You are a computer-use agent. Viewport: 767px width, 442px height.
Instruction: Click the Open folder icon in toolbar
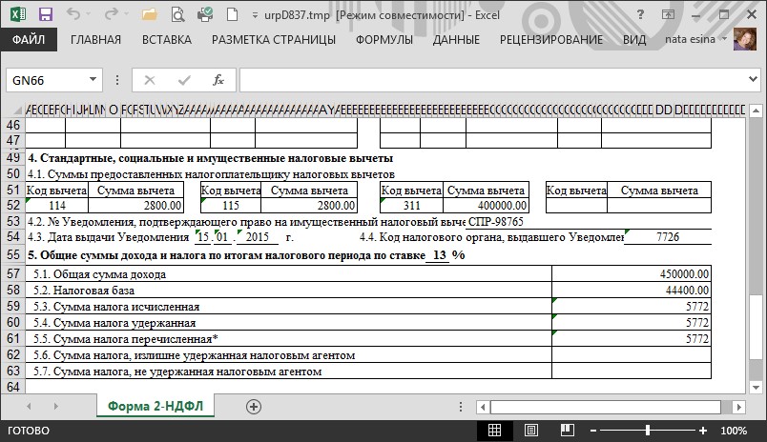pos(148,15)
